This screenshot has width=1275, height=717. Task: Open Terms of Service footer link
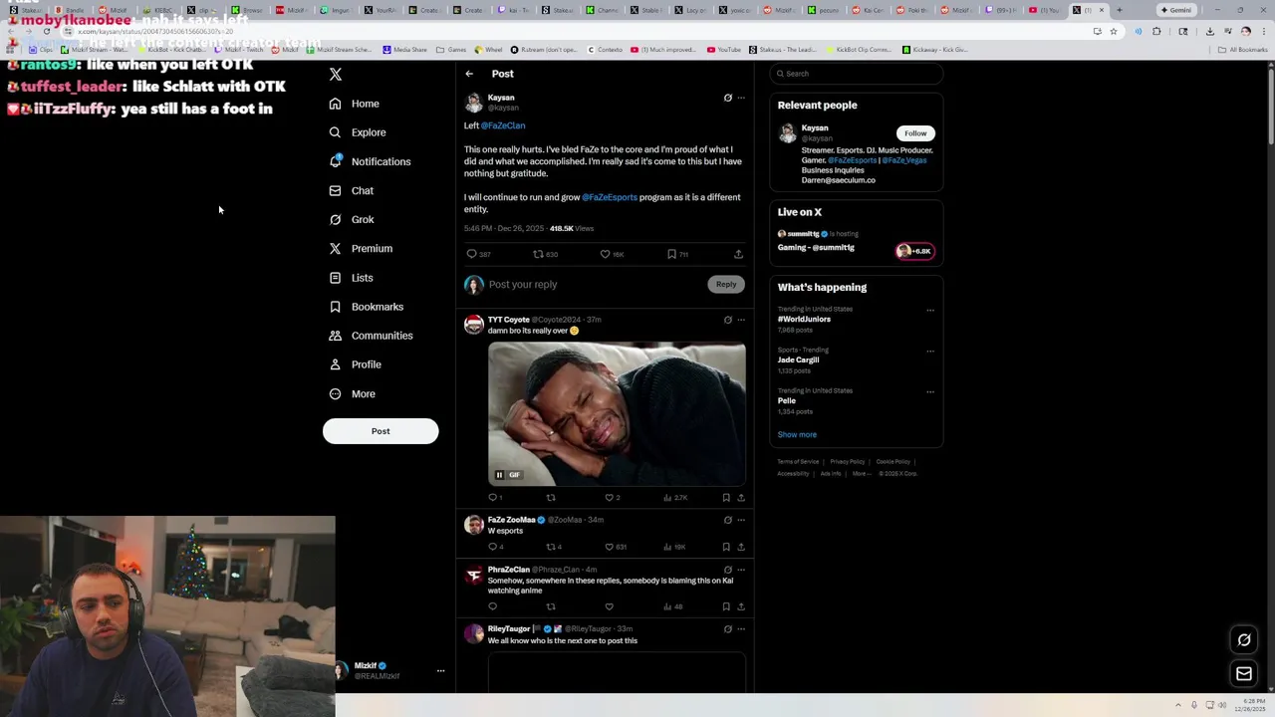click(x=798, y=462)
